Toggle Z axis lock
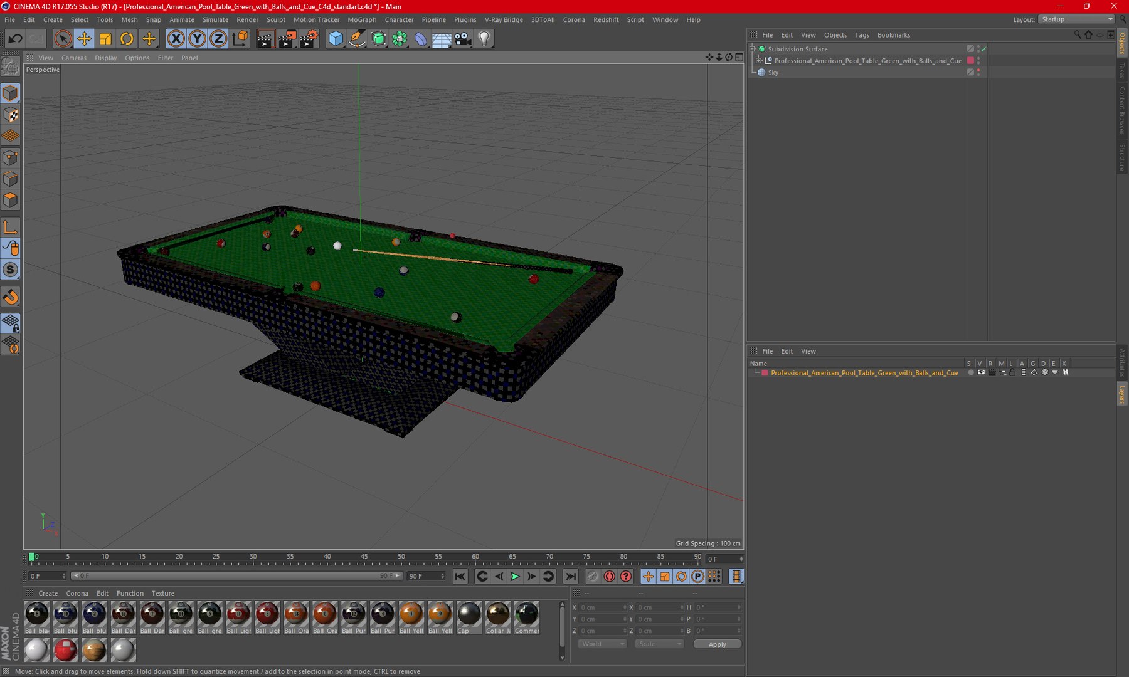Viewport: 1129px width, 677px height. pyautogui.click(x=218, y=39)
